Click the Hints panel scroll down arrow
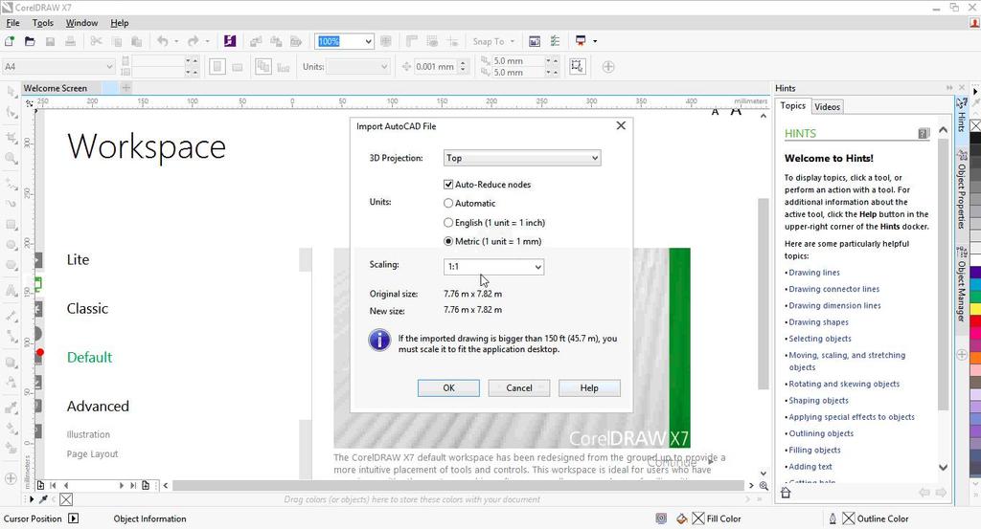This screenshot has height=529, width=981. (943, 467)
